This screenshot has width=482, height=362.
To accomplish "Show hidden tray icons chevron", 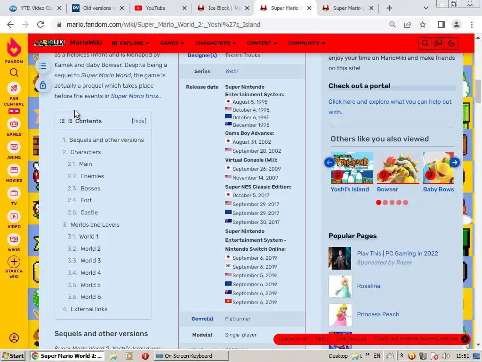I will click(x=401, y=355).
